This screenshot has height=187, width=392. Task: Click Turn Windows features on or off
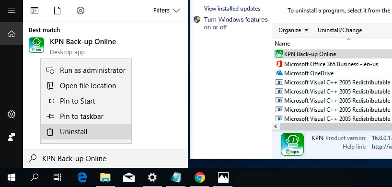click(236, 23)
